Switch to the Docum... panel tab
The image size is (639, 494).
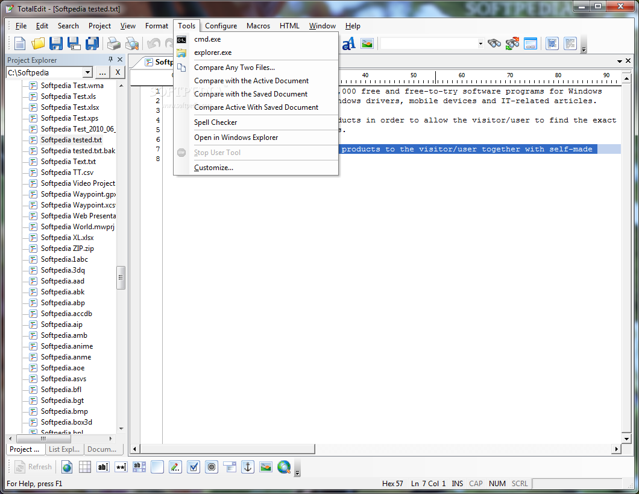click(102, 449)
